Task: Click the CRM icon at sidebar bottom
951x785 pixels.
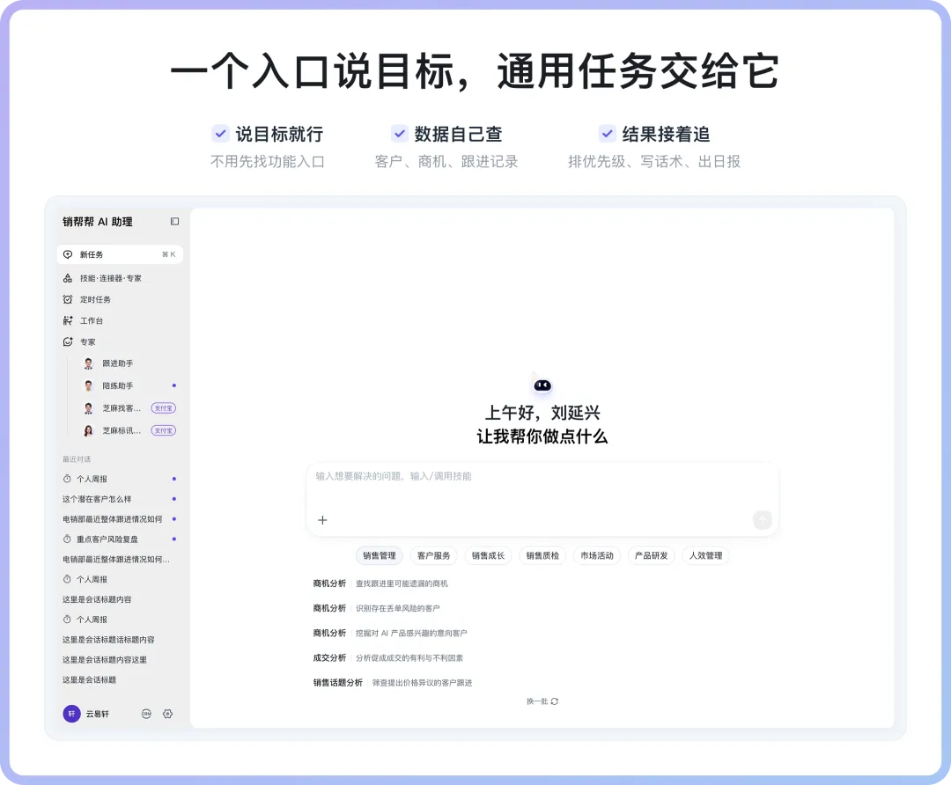Action: click(146, 714)
